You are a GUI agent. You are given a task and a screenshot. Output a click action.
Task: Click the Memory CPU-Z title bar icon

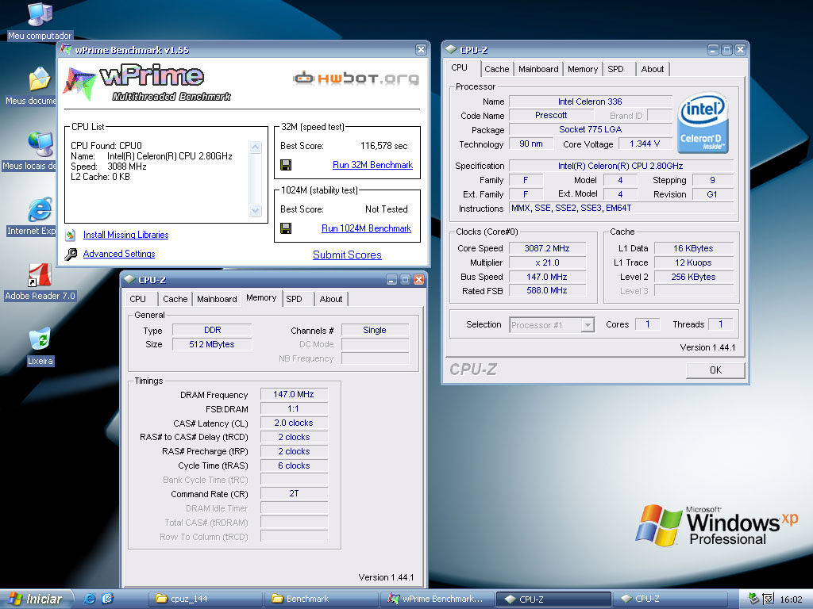pos(129,280)
